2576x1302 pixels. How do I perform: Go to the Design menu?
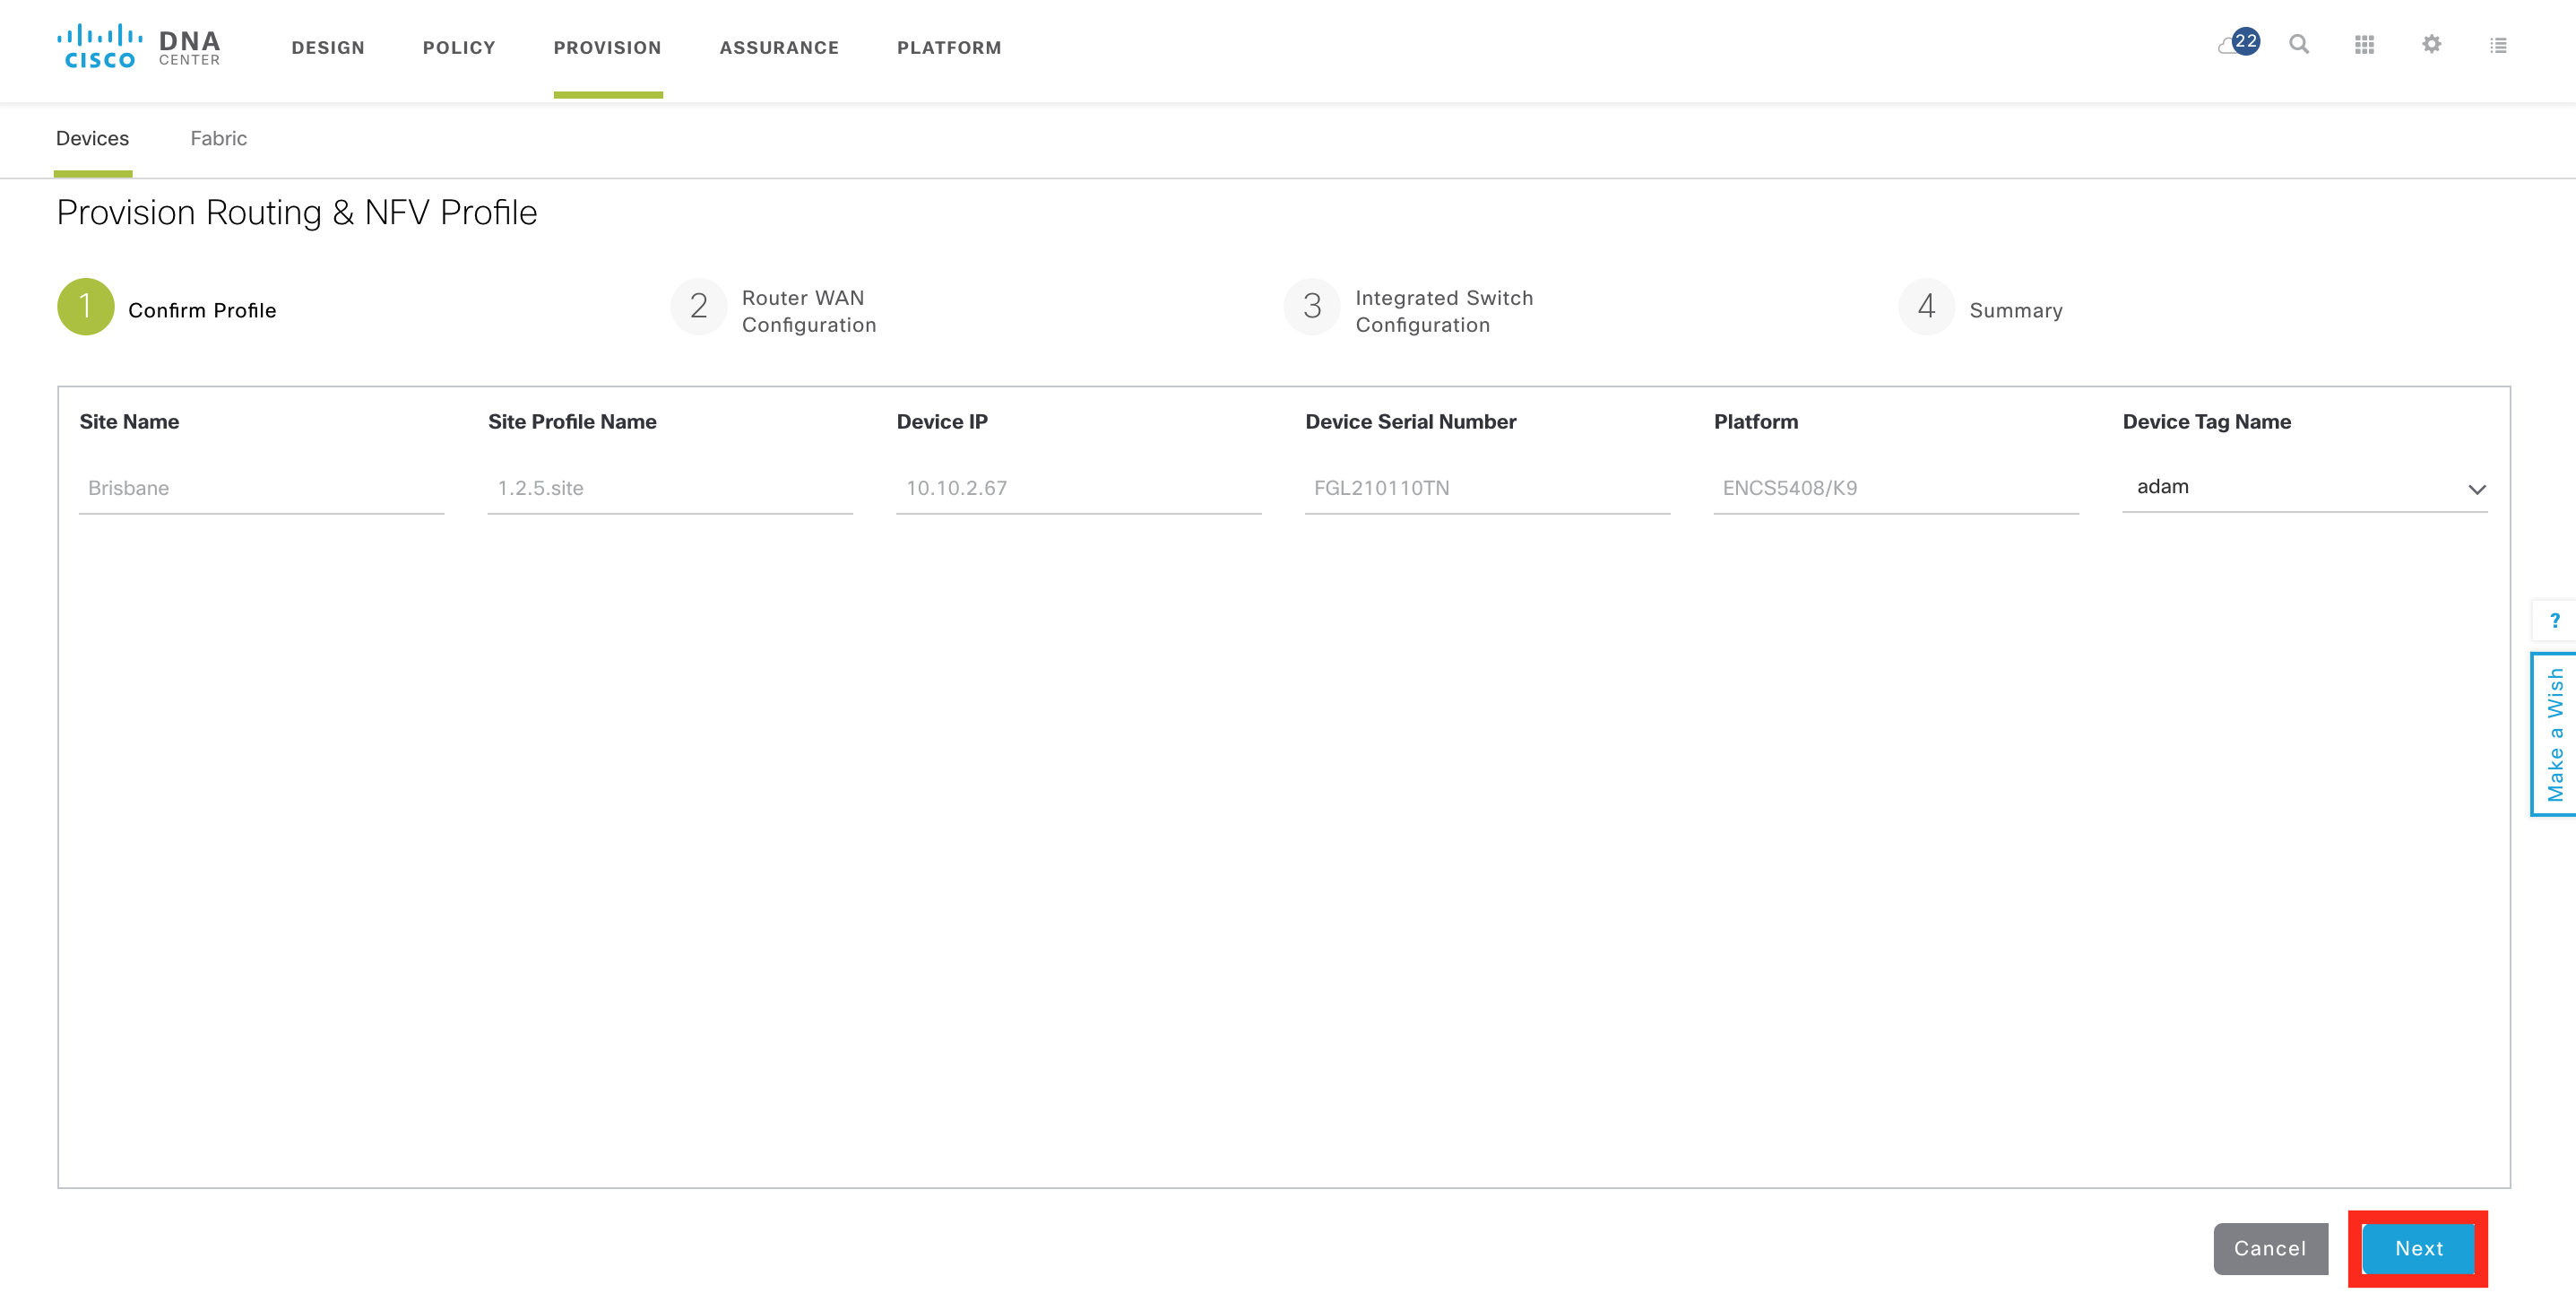pos(328,47)
